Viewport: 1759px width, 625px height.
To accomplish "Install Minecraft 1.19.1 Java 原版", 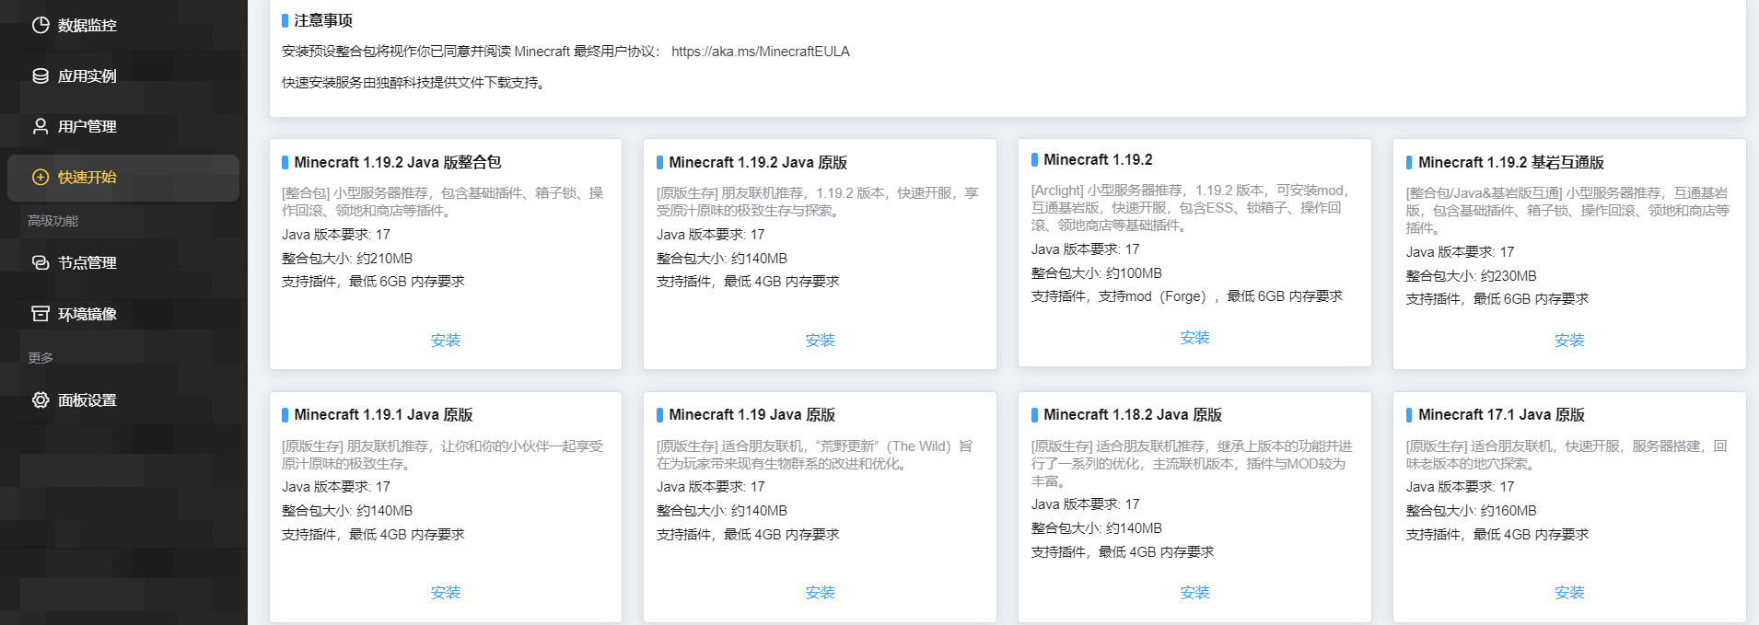I will (x=446, y=593).
